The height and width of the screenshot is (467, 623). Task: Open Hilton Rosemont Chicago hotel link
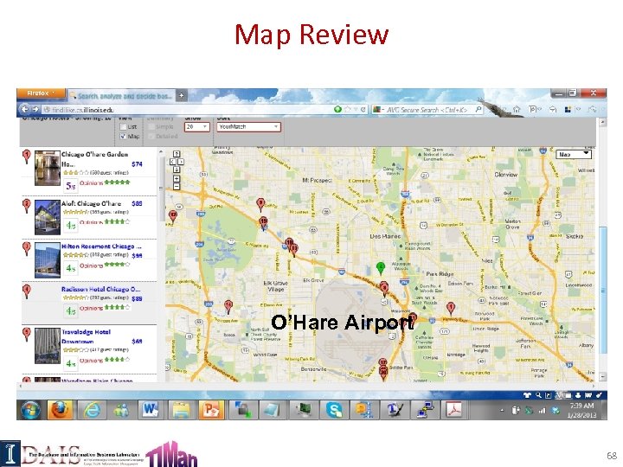(101, 246)
